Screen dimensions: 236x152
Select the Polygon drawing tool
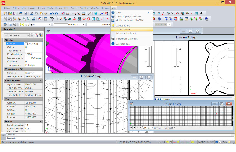pos(154,13)
